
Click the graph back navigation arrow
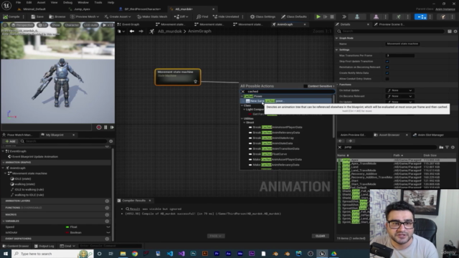point(132,32)
